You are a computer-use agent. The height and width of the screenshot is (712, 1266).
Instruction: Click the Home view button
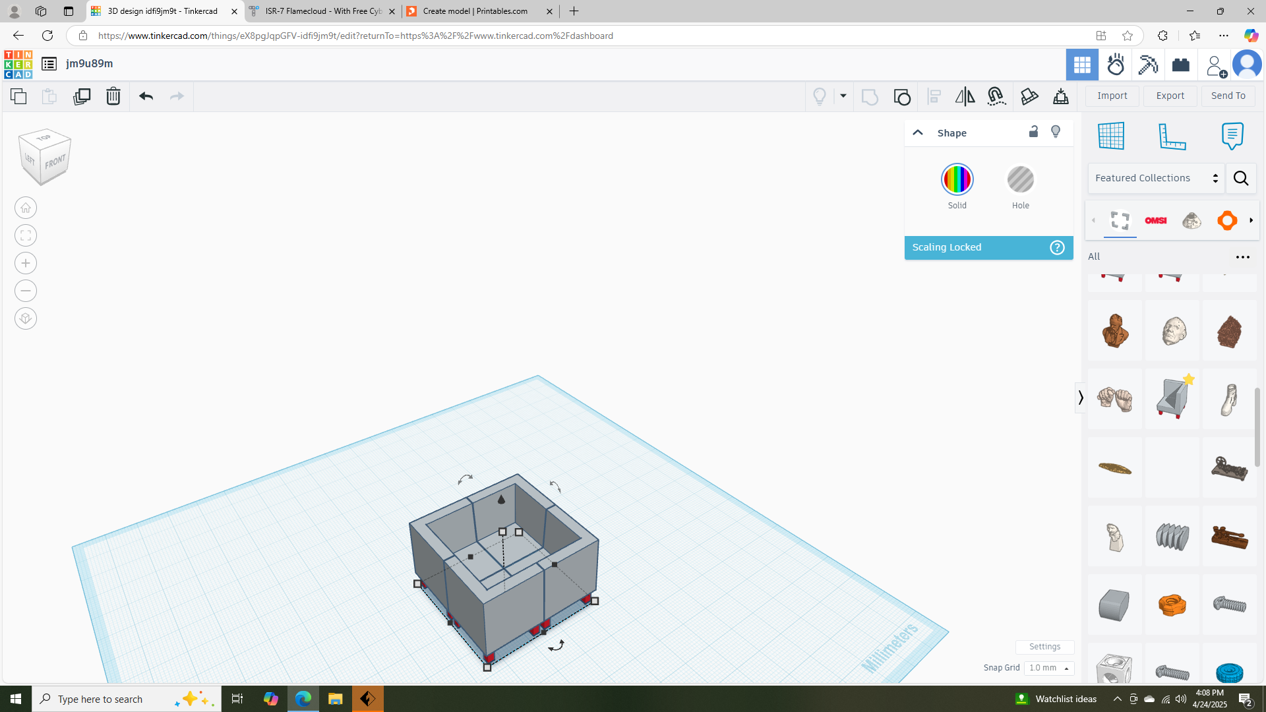pos(26,208)
